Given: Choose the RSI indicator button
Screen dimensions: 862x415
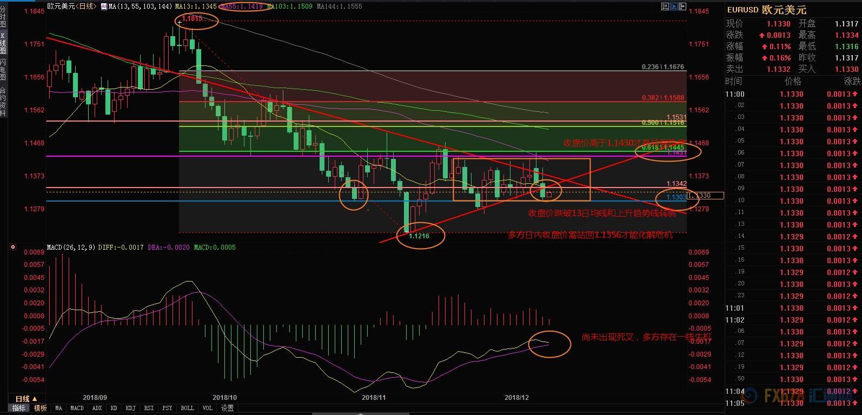Looking at the screenshot, I should [149, 409].
